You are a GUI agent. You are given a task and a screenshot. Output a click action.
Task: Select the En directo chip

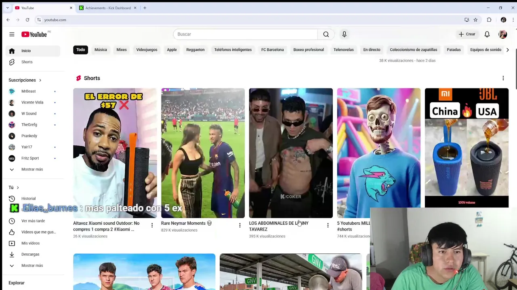click(x=372, y=50)
